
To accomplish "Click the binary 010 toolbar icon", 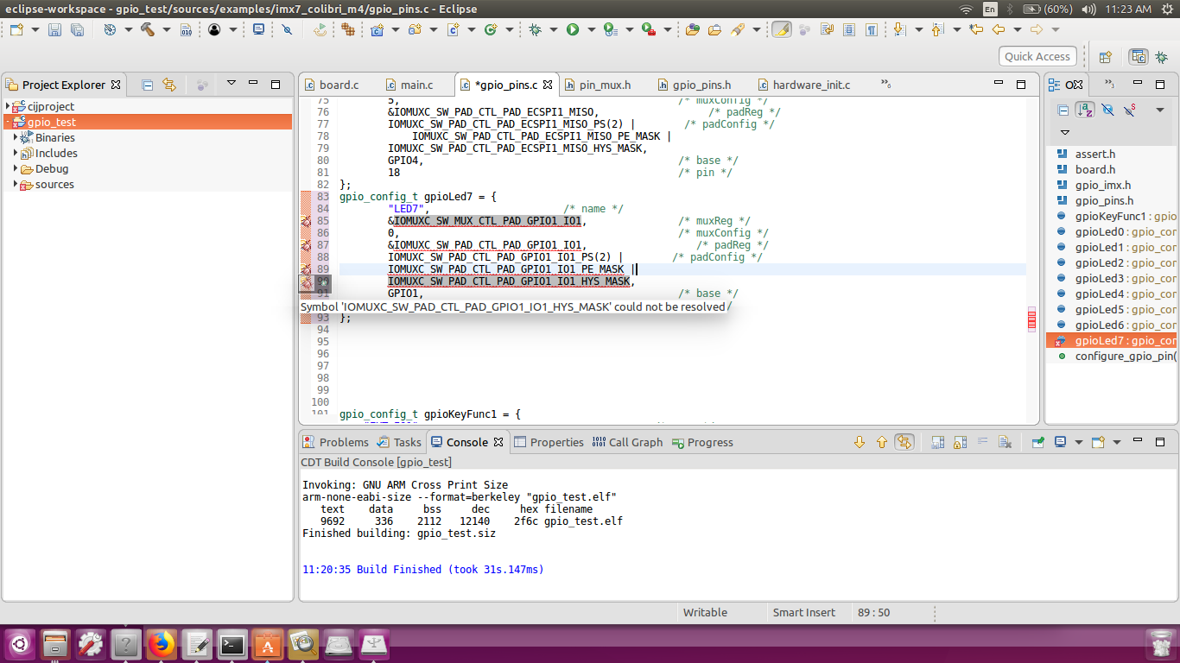I will coord(186,29).
